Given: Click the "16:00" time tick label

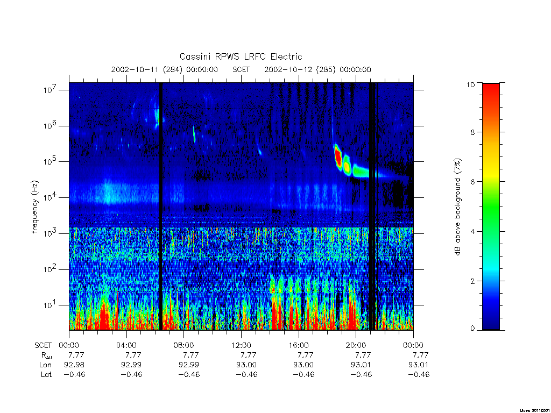Looking at the screenshot, I should coord(299,345).
